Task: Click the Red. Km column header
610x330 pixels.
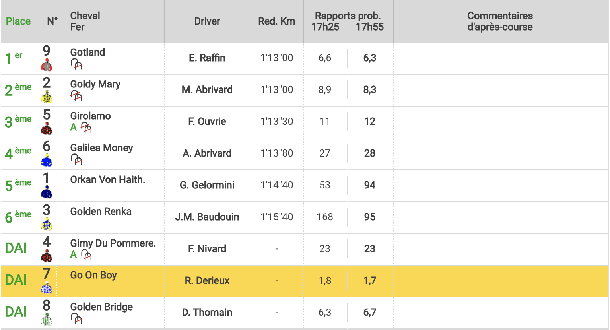Action: (x=277, y=21)
